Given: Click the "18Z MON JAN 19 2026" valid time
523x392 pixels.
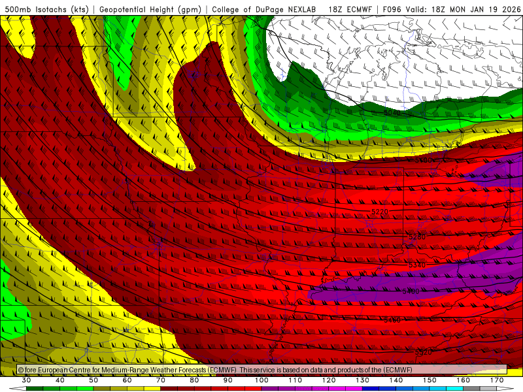Looking at the screenshot, I should point(476,9).
